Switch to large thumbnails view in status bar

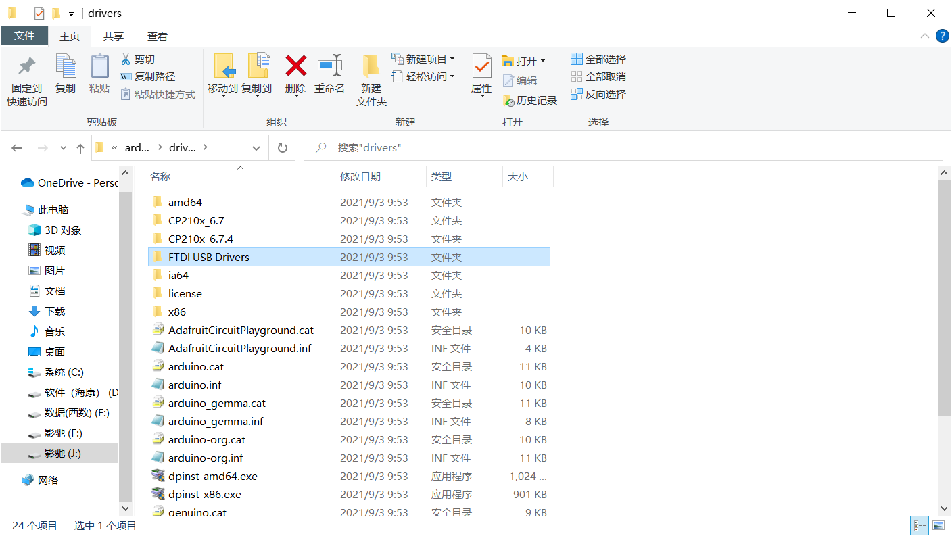(938, 525)
